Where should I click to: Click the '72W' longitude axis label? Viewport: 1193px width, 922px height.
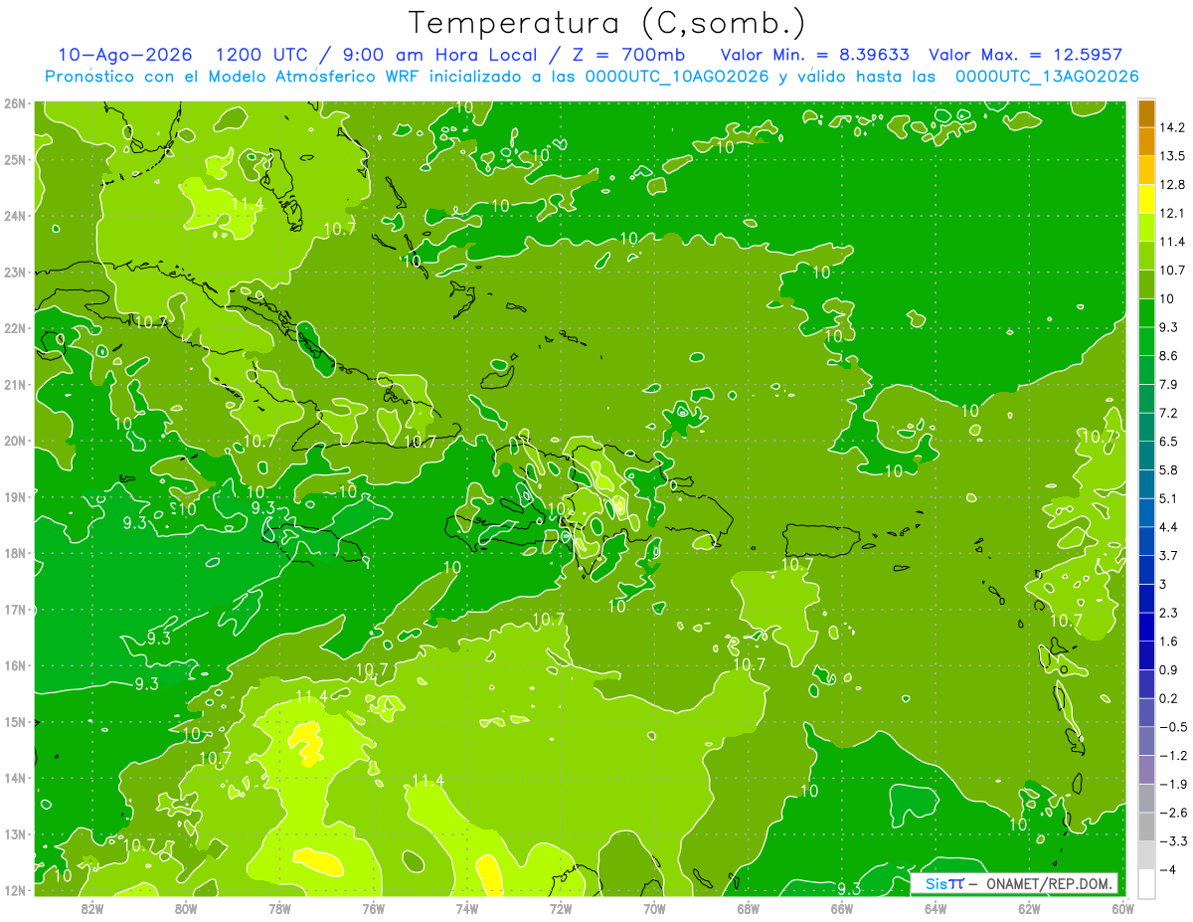561,907
